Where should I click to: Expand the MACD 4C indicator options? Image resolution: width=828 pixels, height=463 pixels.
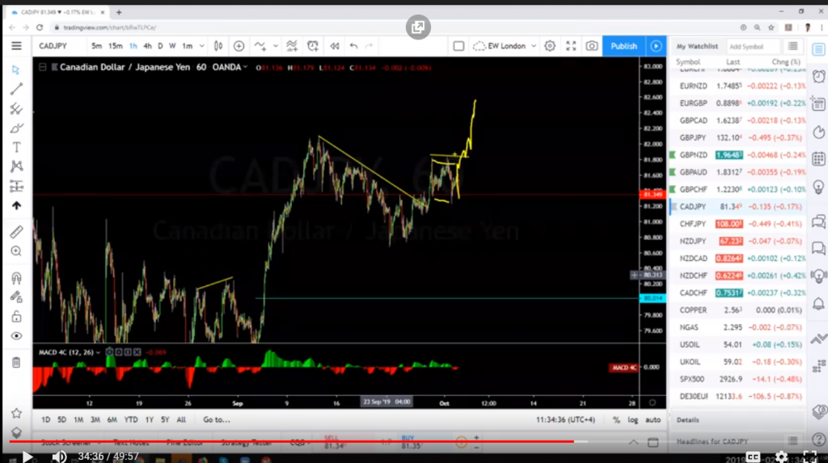pyautogui.click(x=98, y=352)
